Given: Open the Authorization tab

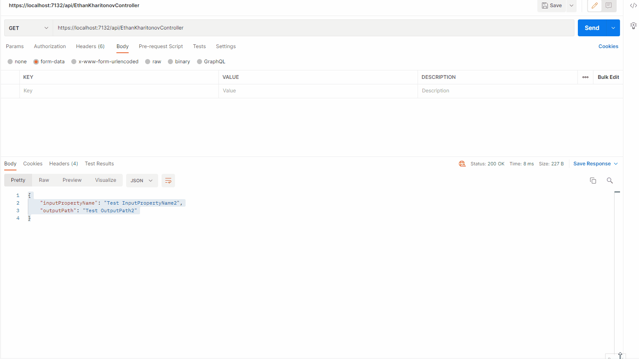Looking at the screenshot, I should click(50, 46).
